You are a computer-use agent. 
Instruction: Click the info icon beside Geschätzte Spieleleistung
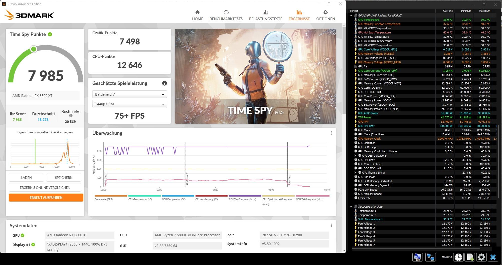(x=164, y=83)
